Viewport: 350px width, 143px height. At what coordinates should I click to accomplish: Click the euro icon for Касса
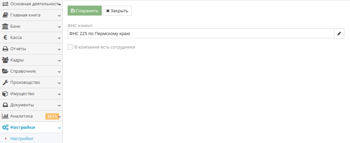pos(5,37)
